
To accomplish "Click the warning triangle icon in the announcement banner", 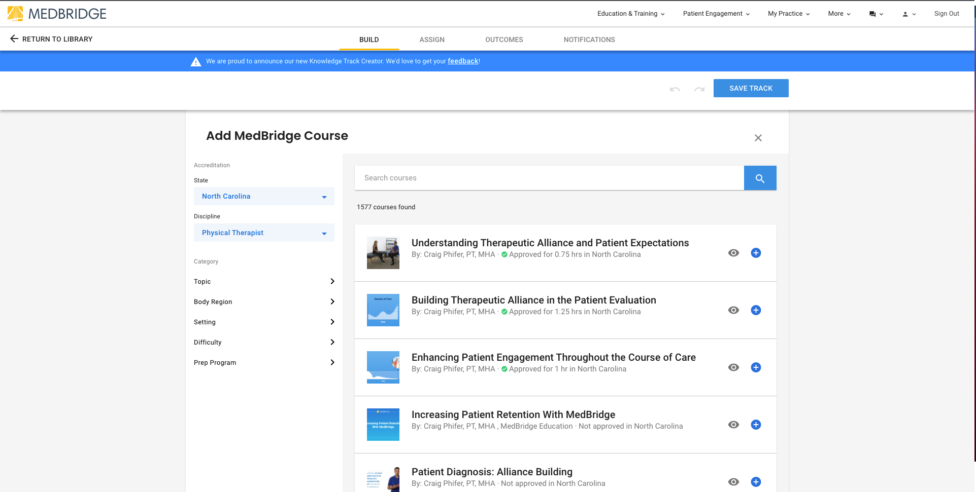I will [x=196, y=61].
